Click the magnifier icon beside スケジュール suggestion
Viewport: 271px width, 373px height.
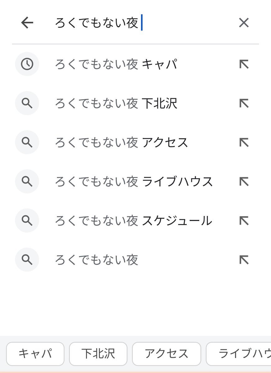27,221
